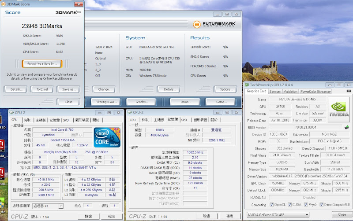The height and width of the screenshot is (221, 353).
Task: Click the Change settings button in 3DMark
Action: [x=105, y=89]
